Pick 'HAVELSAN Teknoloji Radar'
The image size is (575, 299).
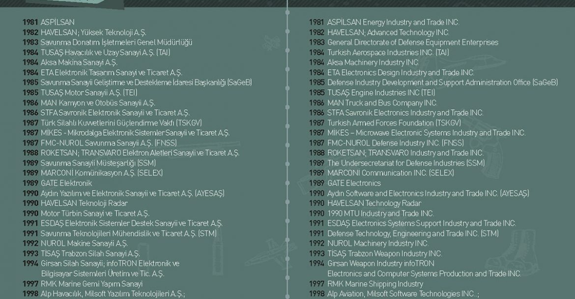85,203
